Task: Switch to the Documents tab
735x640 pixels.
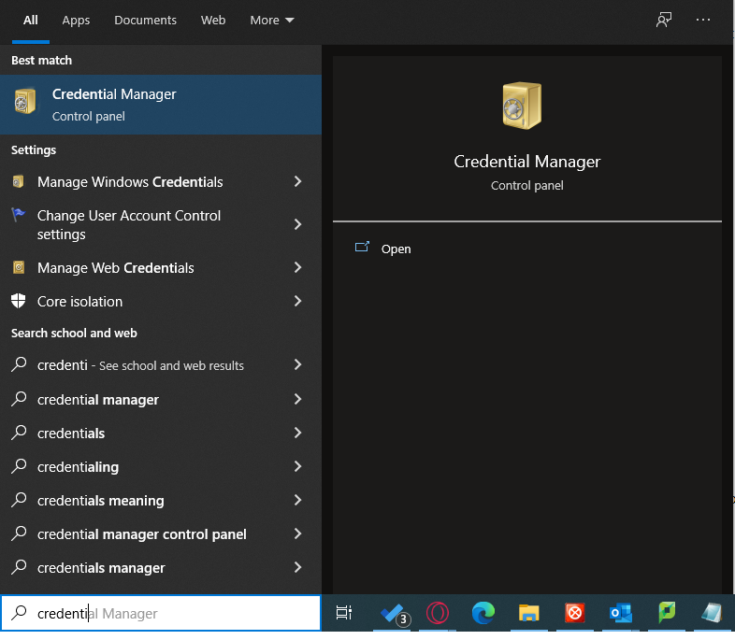Action: 145,21
